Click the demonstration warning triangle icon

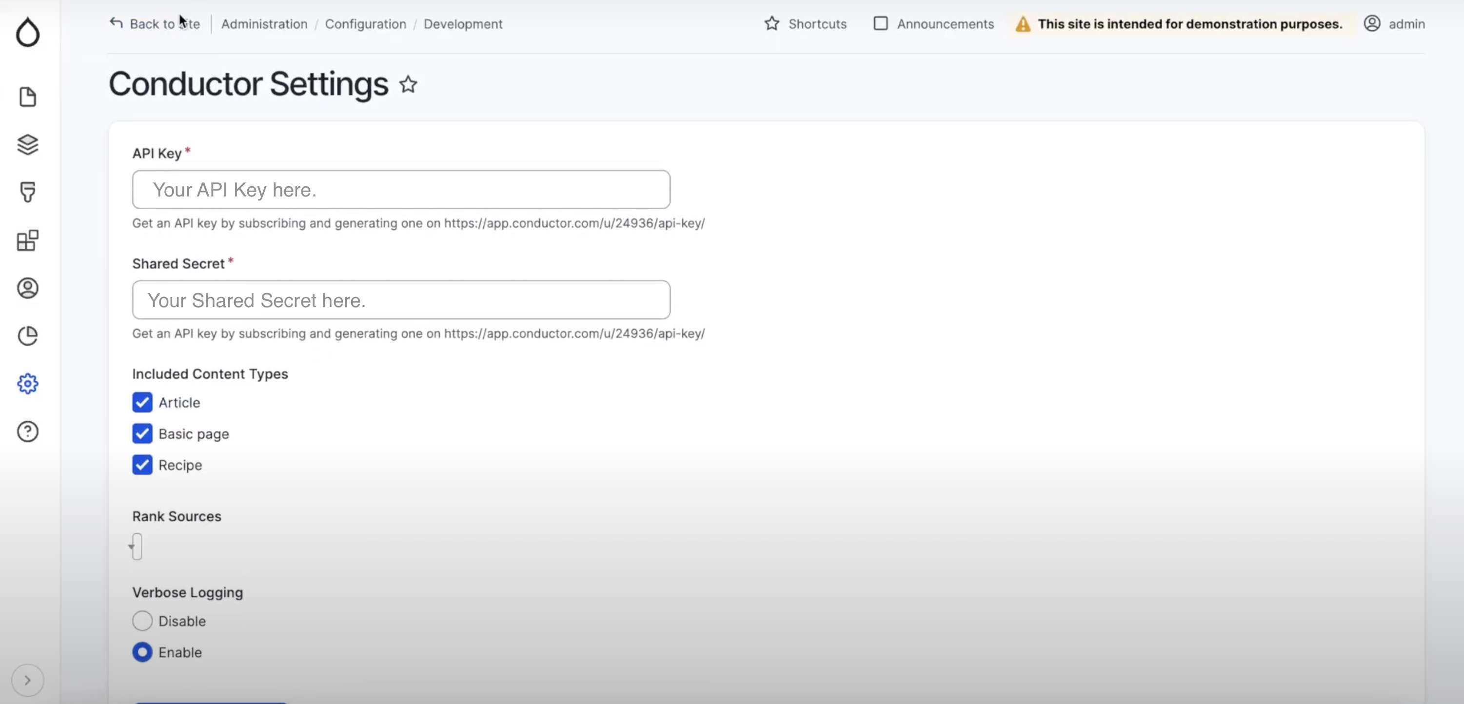[1023, 24]
